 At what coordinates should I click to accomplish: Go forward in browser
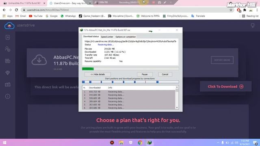[x=10, y=10]
